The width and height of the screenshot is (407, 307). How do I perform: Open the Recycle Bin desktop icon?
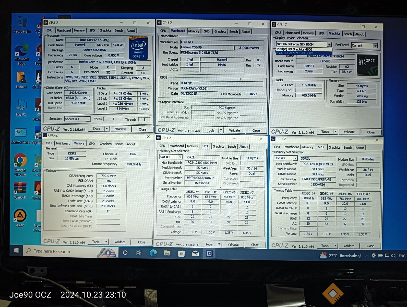click(22, 25)
